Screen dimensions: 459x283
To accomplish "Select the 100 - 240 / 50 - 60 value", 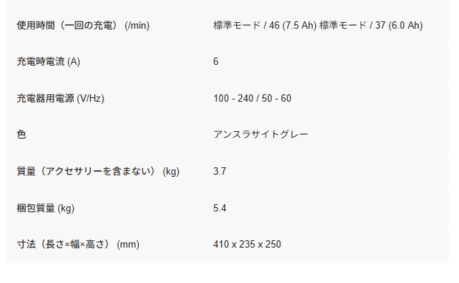I will (252, 98).
